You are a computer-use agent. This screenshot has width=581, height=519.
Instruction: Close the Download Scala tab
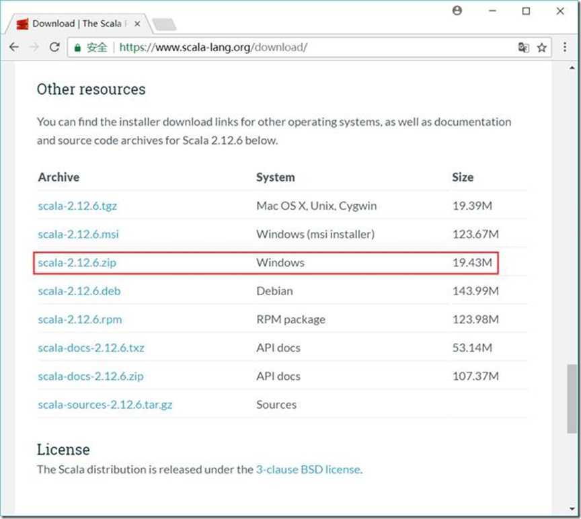coord(137,24)
